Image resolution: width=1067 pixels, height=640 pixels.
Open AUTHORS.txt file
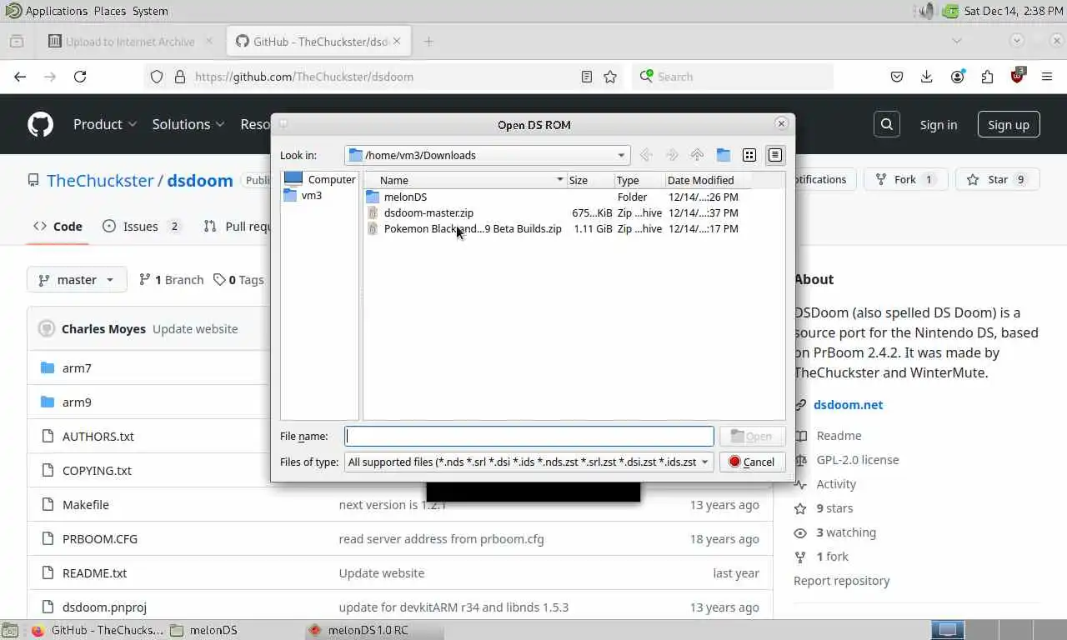tap(98, 436)
